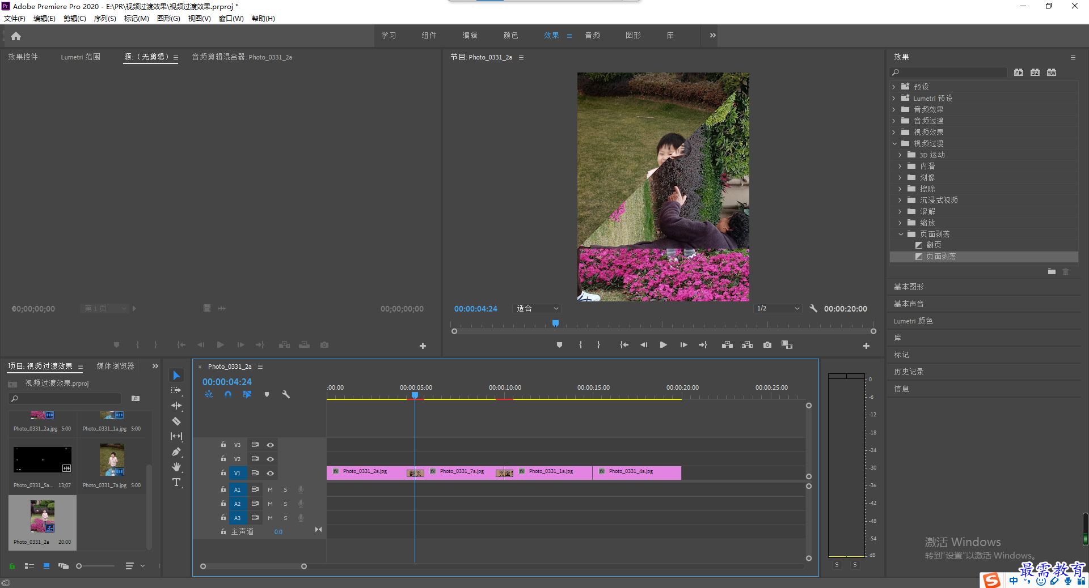Mute audio track A3
Image resolution: width=1089 pixels, height=588 pixels.
(270, 518)
